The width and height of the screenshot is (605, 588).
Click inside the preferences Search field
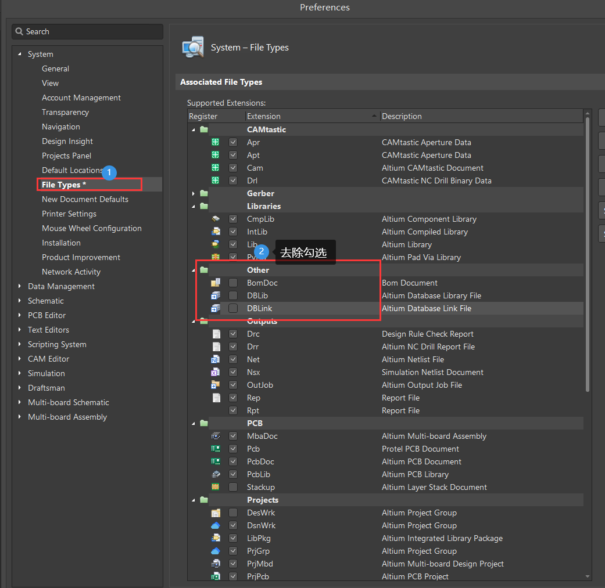point(87,31)
